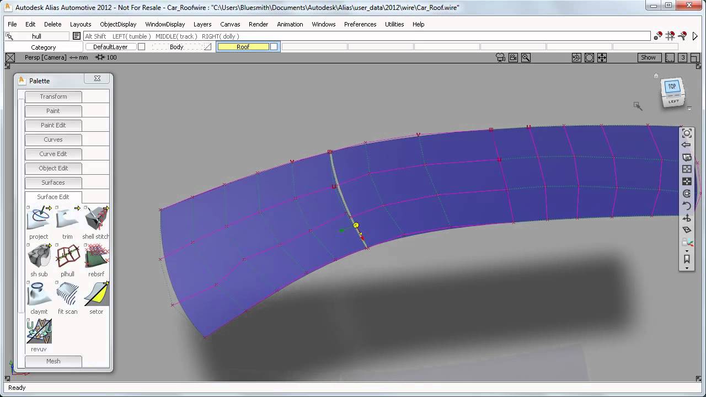The width and height of the screenshot is (706, 397).
Task: Open the ObjectDisplay menu
Action: pyautogui.click(x=118, y=24)
